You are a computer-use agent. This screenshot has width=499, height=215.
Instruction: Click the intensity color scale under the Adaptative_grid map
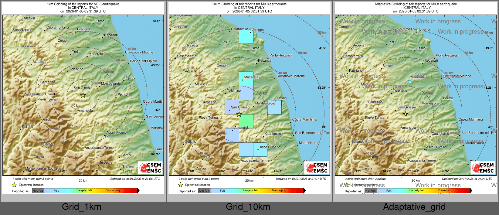pyautogui.click(x=418, y=190)
